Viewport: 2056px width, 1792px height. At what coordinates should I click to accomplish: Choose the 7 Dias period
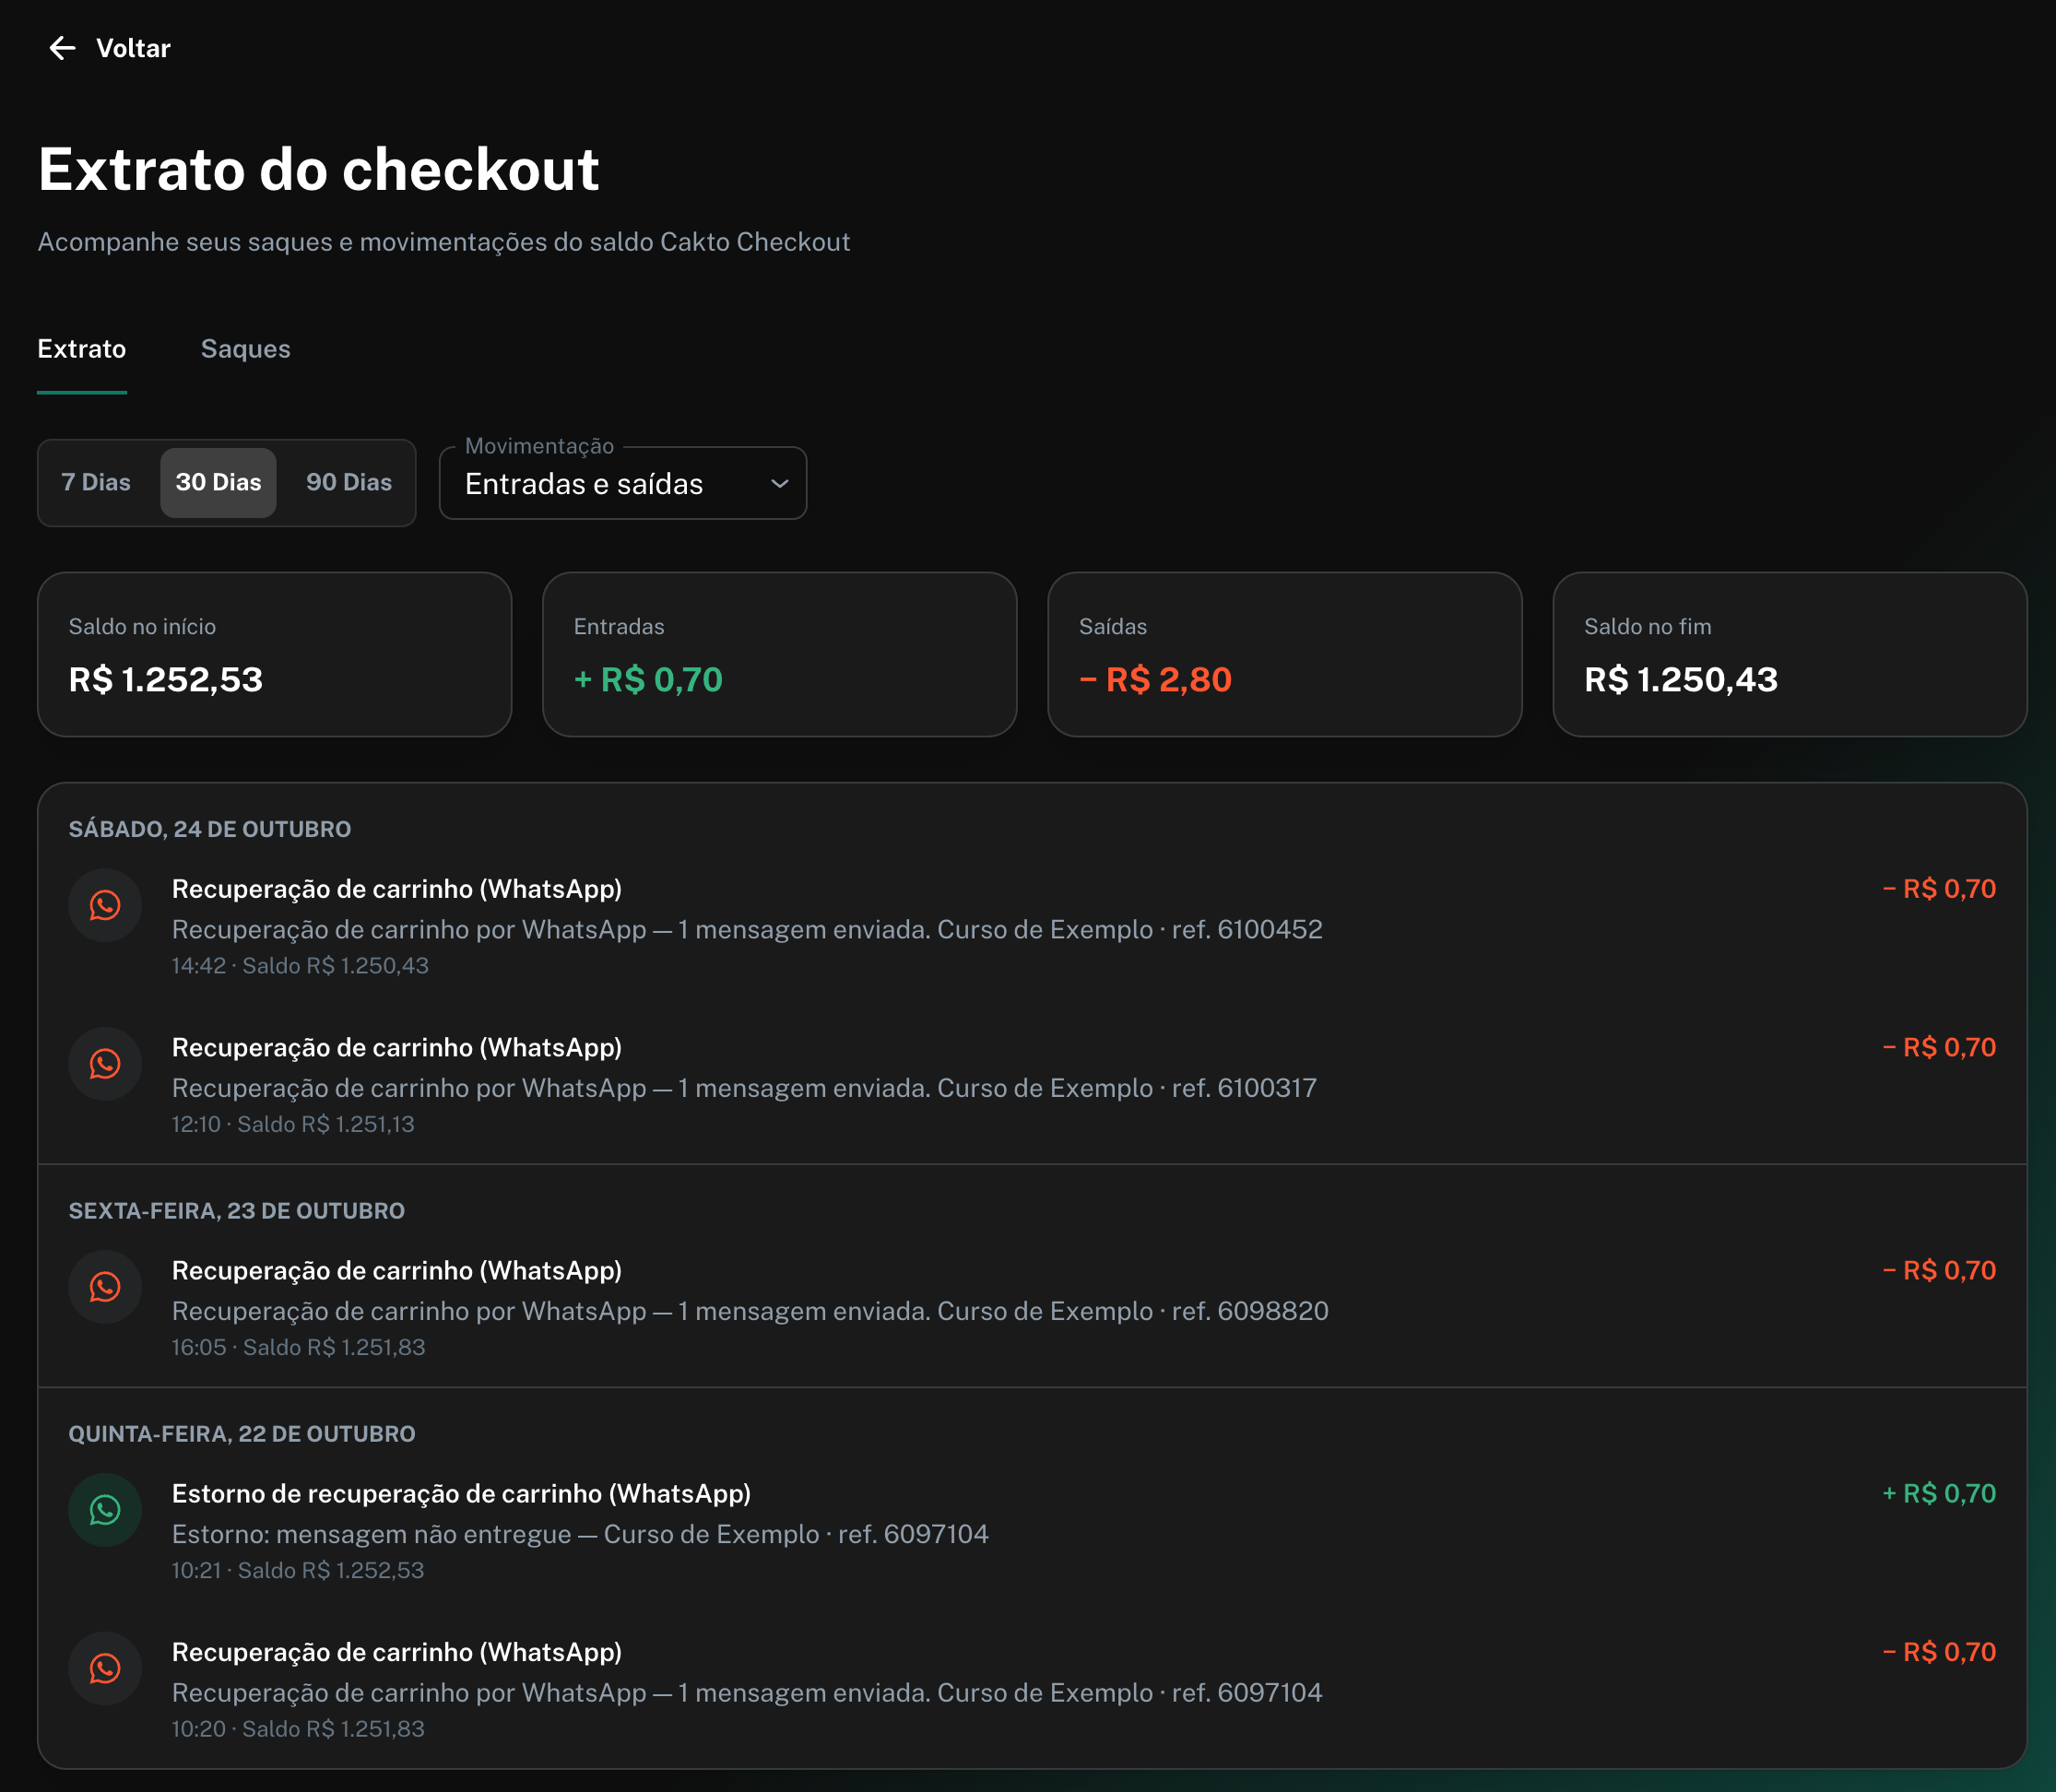96,482
